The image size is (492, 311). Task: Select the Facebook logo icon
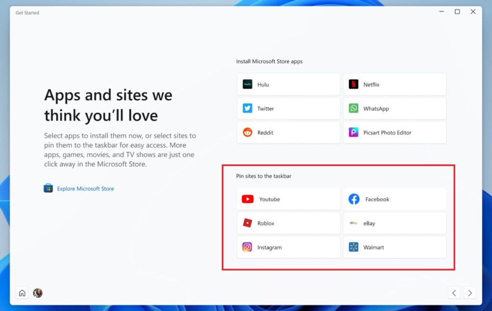354,199
